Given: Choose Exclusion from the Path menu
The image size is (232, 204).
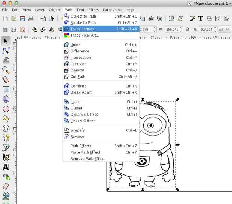Looking at the screenshot, I should tap(101, 64).
